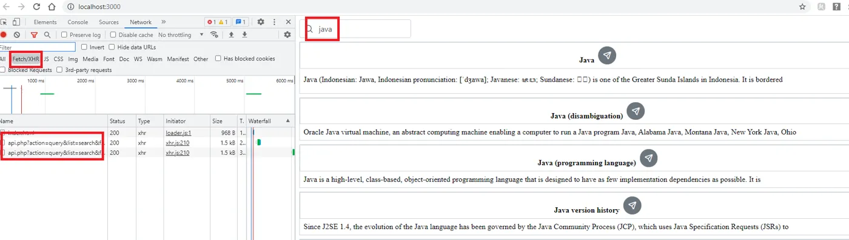The image size is (849, 240).
Task: Open network search with magnifier icon
Action: click(47, 35)
